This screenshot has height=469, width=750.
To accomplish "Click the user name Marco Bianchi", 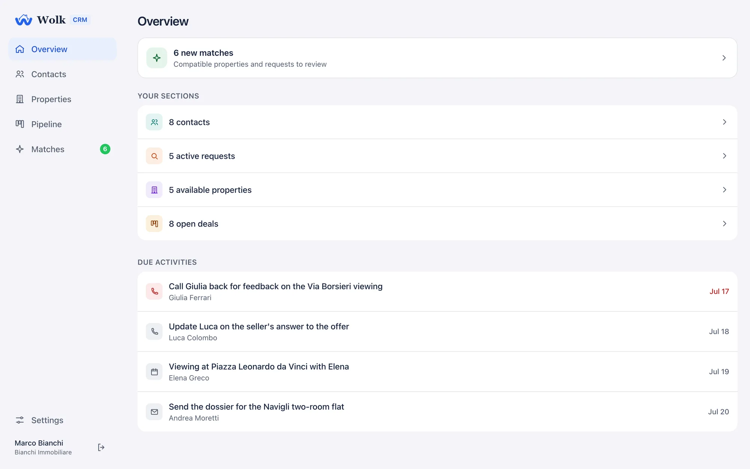I will click(x=39, y=443).
